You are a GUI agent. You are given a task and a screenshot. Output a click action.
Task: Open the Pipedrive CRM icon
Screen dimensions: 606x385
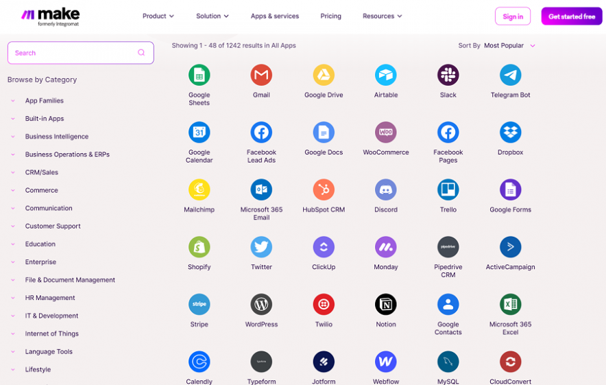point(448,246)
